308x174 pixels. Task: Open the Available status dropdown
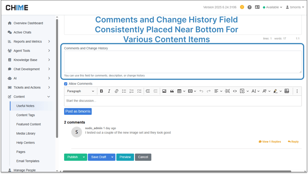coord(272,7)
